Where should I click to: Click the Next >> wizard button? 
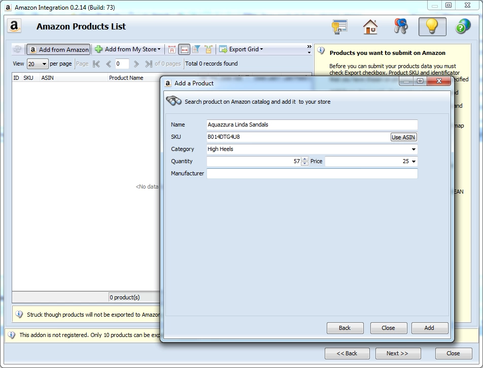[x=398, y=353]
